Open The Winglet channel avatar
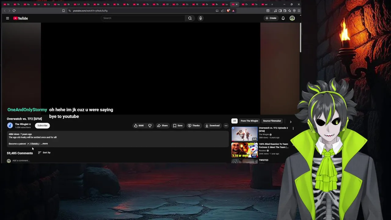This screenshot has width=391, height=220. [10, 126]
